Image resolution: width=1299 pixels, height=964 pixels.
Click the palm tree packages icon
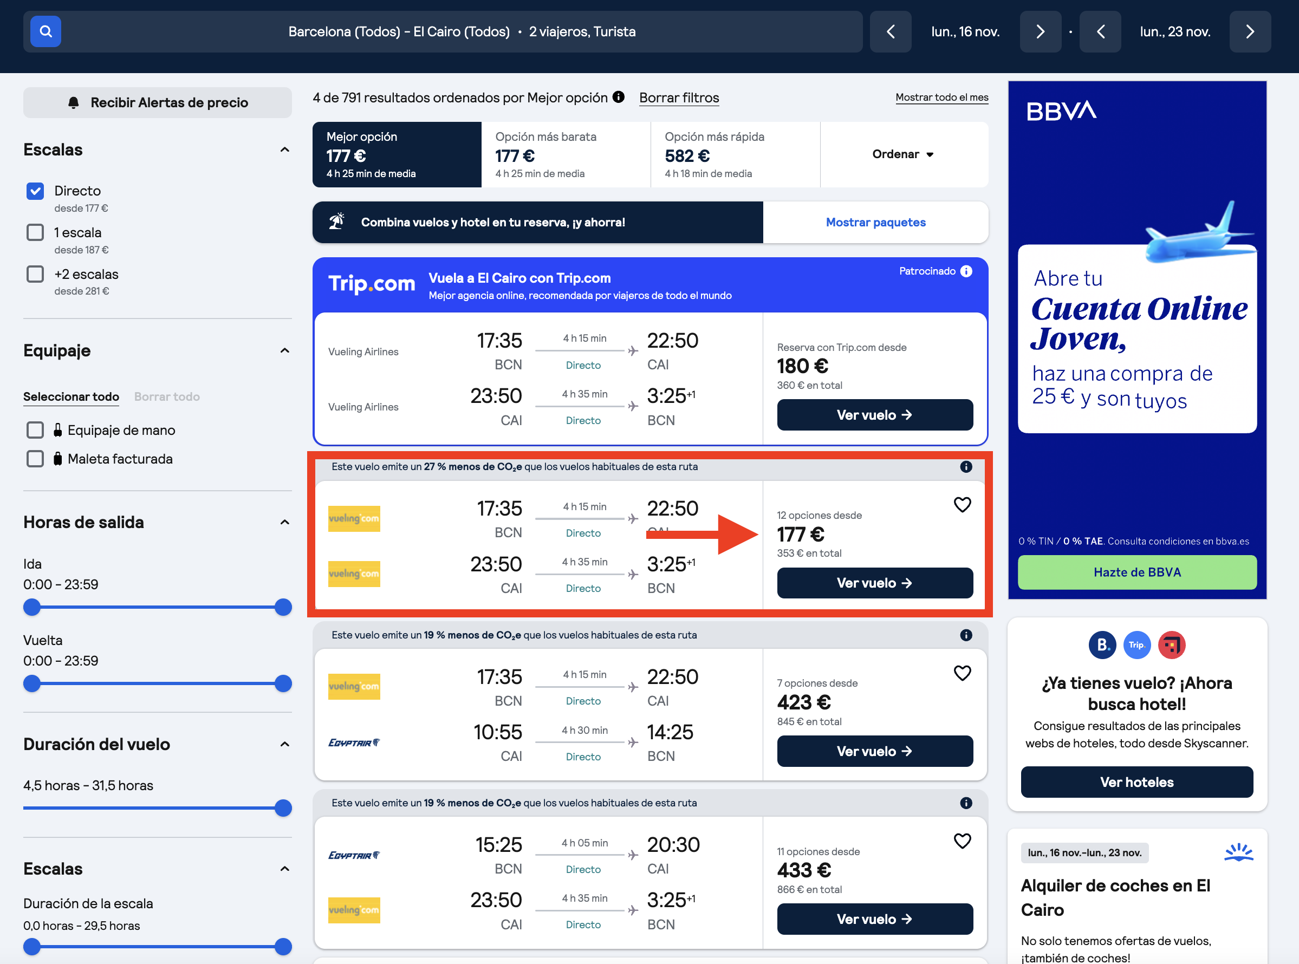[337, 222]
